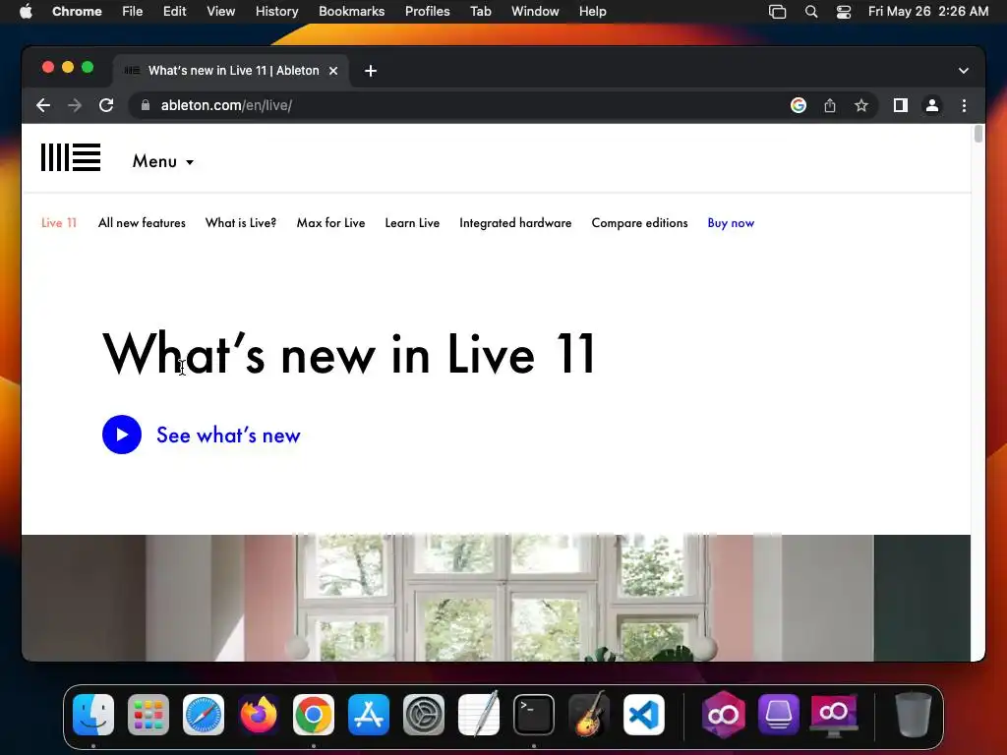Viewport: 1007px width, 755px height.
Task: Click the window photo banner image
Action: pyautogui.click(x=496, y=598)
